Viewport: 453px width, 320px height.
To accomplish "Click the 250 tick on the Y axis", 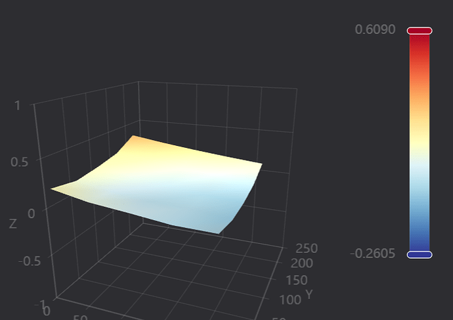I will pyautogui.click(x=307, y=248).
